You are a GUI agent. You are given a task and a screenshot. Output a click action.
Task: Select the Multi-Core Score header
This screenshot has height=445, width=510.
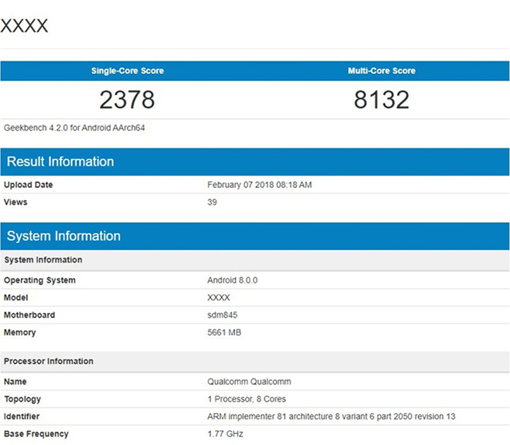381,71
